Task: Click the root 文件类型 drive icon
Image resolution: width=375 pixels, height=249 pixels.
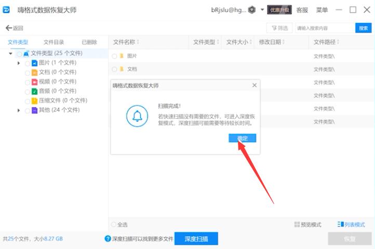Action: click(x=26, y=53)
